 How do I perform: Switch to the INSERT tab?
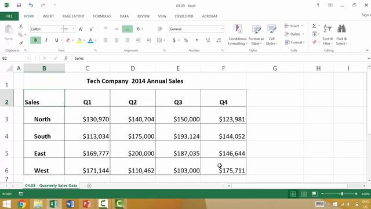pyautogui.click(x=48, y=16)
